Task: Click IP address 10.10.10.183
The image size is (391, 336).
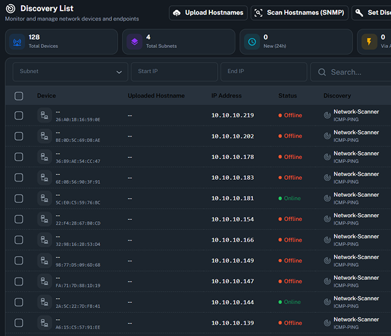Action: click(x=232, y=177)
